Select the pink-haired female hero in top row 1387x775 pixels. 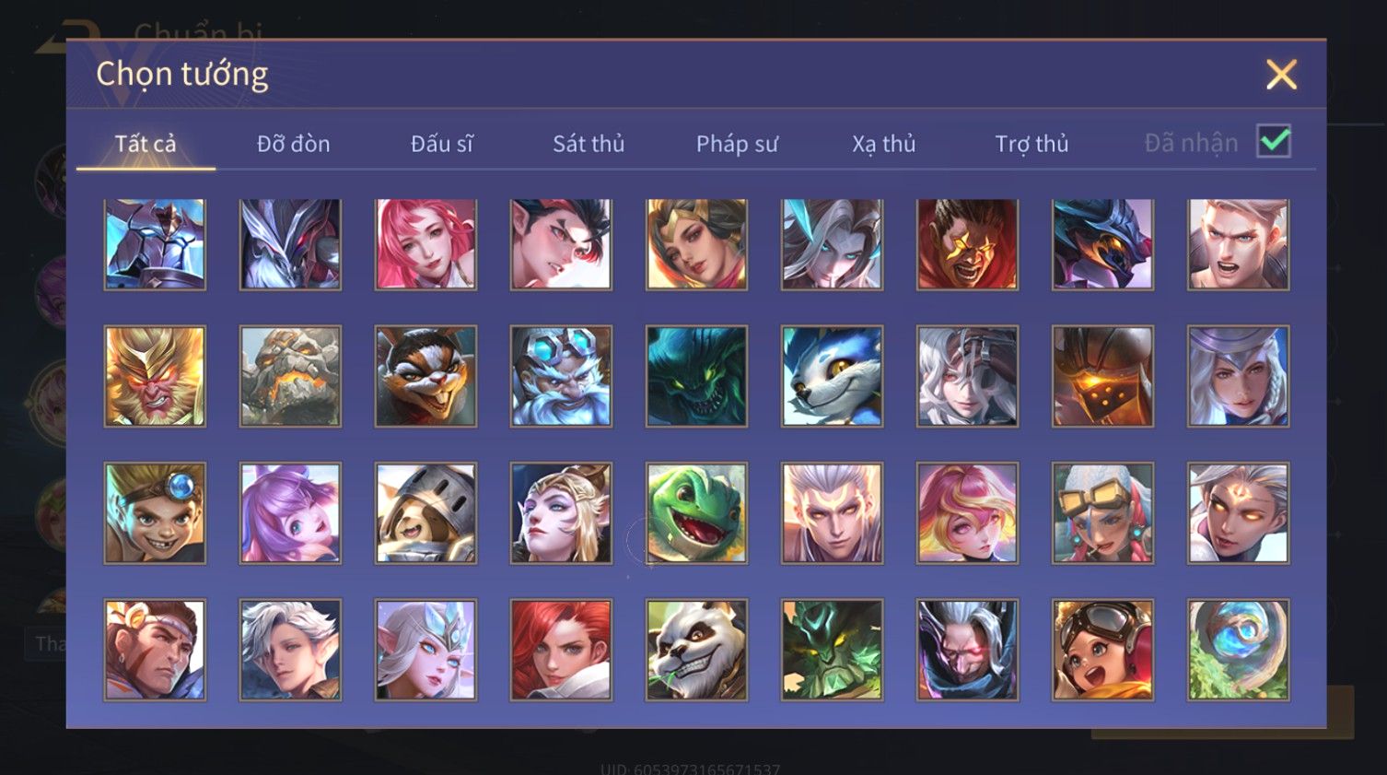pyautogui.click(x=425, y=244)
